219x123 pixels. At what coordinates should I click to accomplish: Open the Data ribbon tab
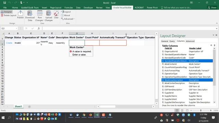pos(78,8)
